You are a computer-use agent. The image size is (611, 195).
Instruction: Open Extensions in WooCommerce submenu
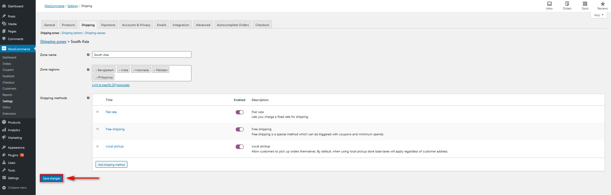tap(9, 114)
